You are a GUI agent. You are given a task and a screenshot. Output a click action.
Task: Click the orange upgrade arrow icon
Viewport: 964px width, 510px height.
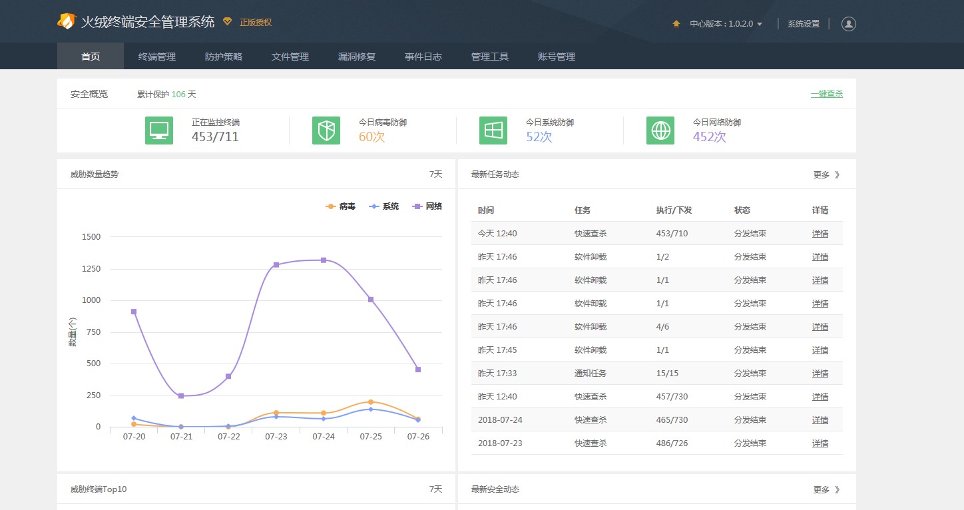tap(676, 24)
